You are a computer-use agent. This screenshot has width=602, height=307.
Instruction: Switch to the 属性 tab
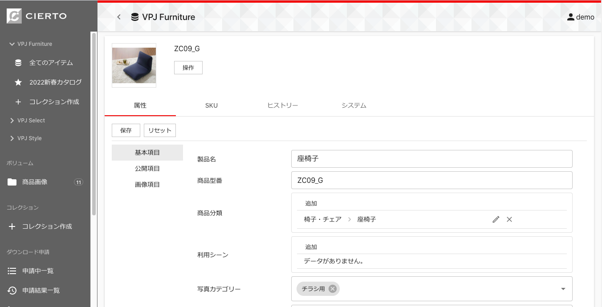(140, 105)
